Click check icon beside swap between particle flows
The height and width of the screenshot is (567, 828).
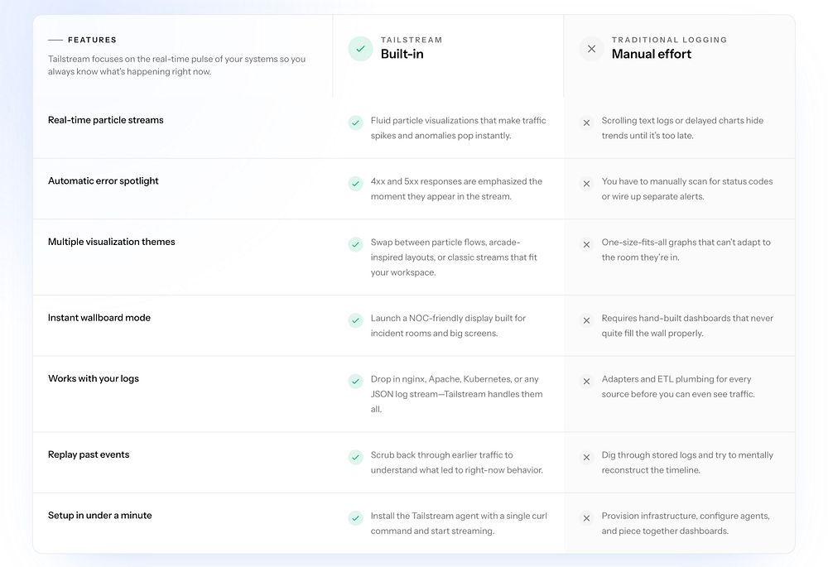(355, 244)
